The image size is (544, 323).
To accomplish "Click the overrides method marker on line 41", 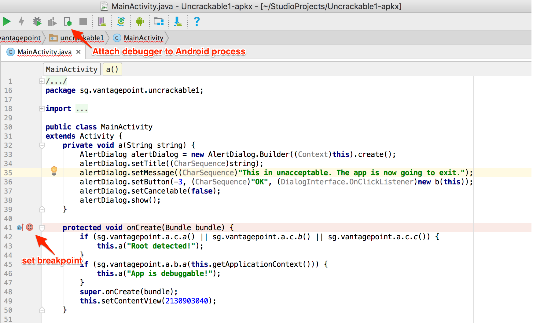I will click(20, 227).
